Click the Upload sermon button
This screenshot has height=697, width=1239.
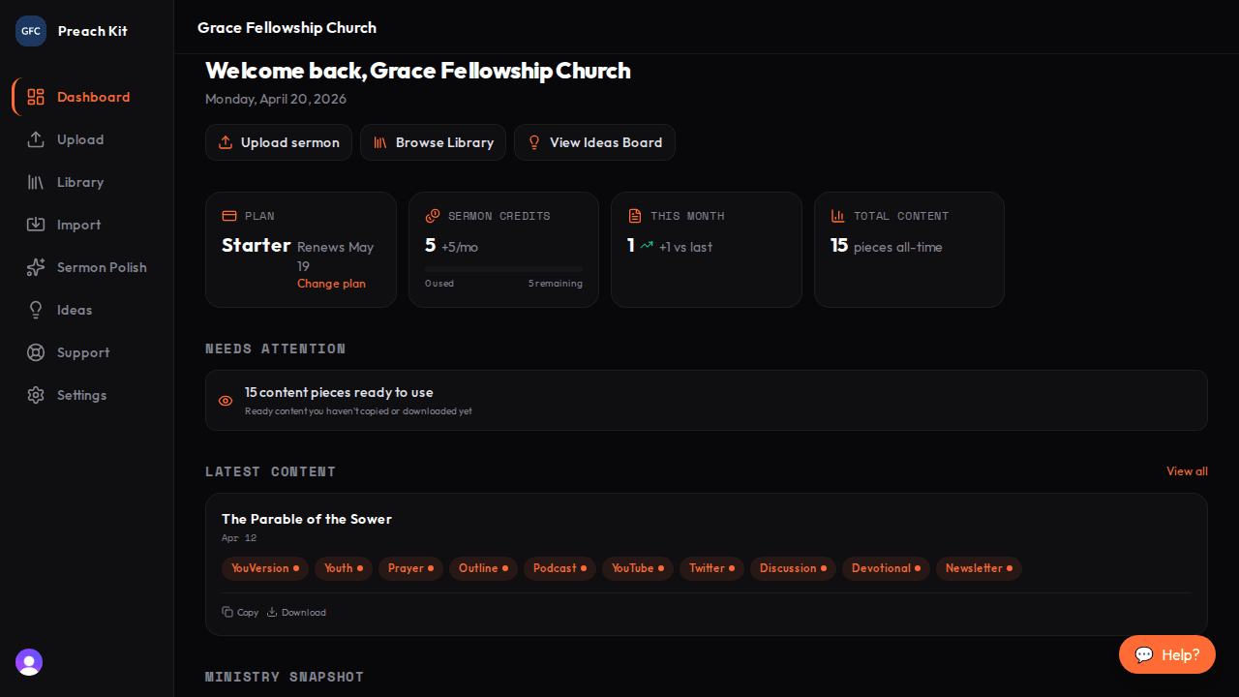279,142
